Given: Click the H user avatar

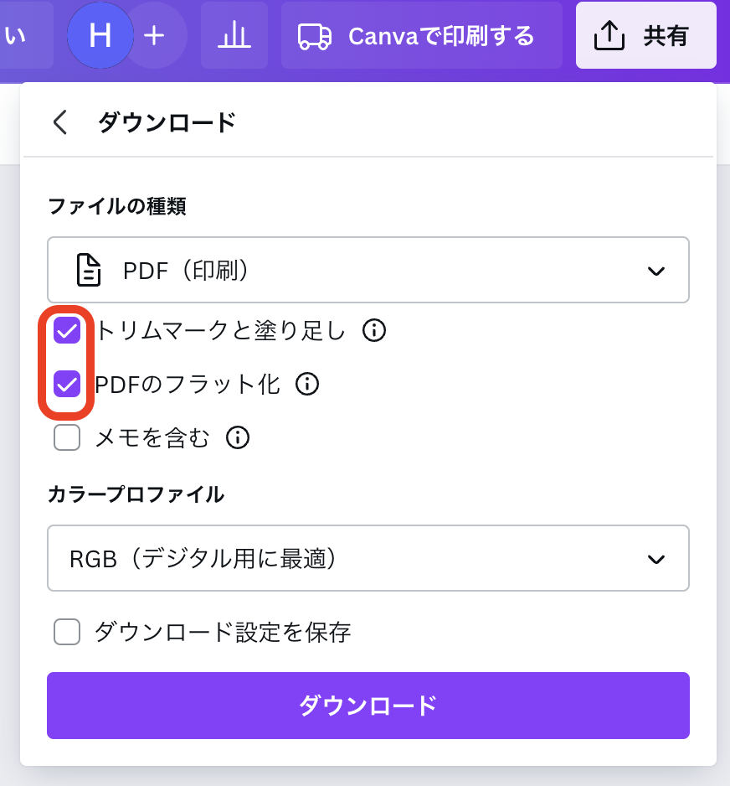Looking at the screenshot, I should [100, 35].
